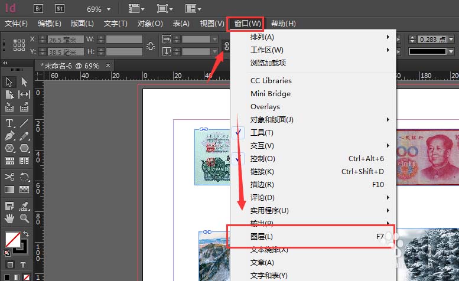459x281 pixels.
Task: Collapse the tools panel with double arrows
Action: tap(5, 63)
